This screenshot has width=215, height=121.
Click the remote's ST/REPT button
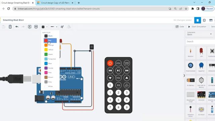[127, 85]
